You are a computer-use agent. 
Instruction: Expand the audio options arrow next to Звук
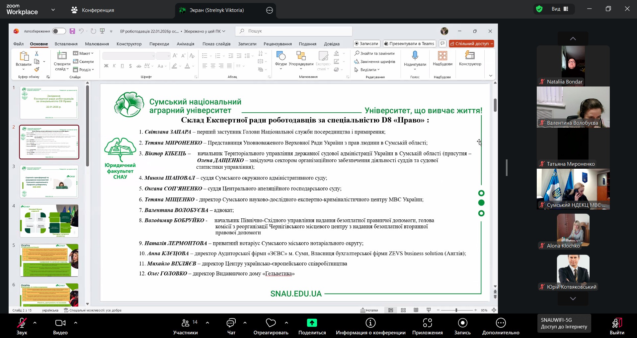click(35, 322)
